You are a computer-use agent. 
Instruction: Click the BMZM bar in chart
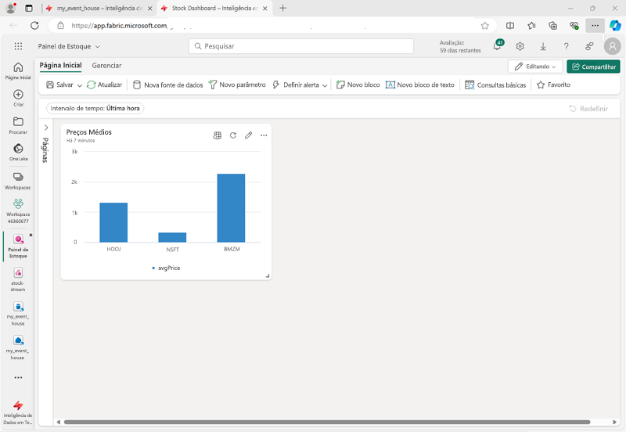[231, 208]
